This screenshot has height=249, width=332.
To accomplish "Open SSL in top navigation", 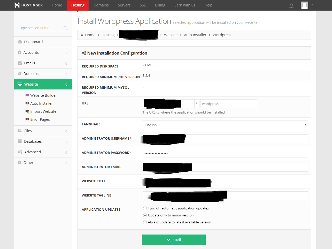I will [x=143, y=5].
